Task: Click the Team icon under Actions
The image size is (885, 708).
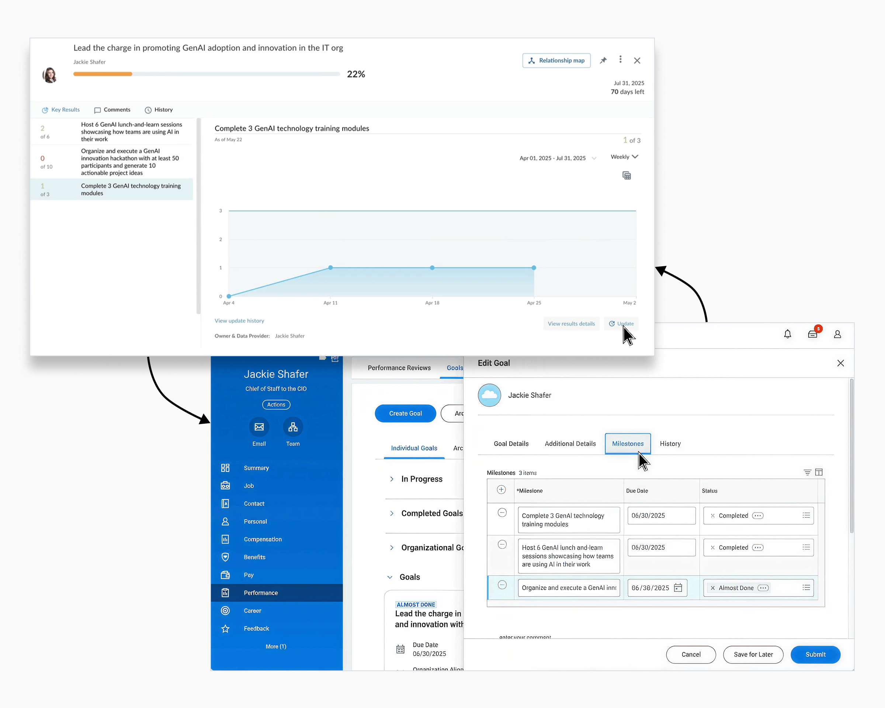Action: [x=293, y=427]
